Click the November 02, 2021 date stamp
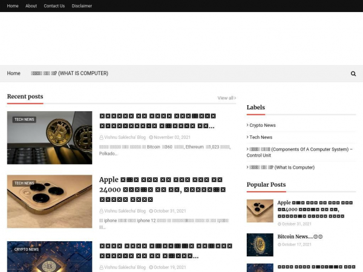Screen dimensions: 363x272 (172, 137)
